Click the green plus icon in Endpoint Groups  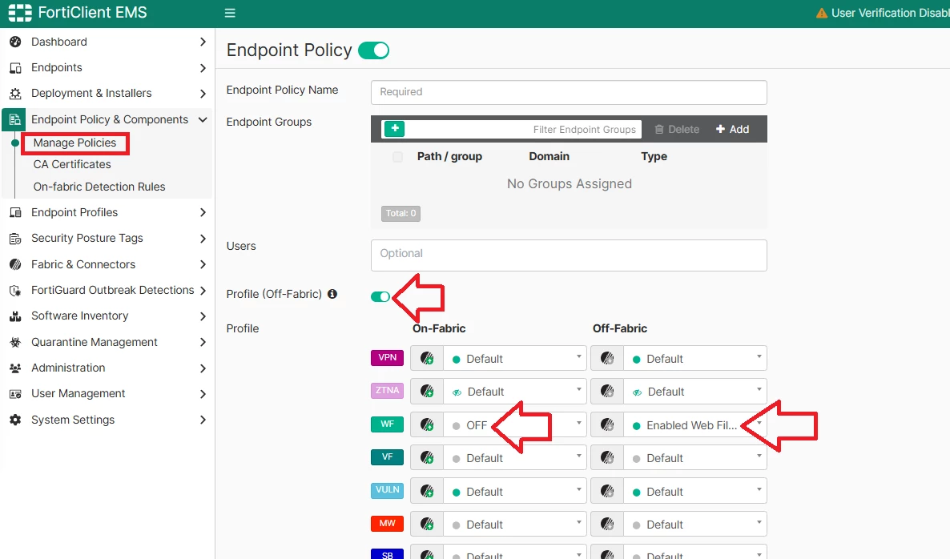click(x=394, y=128)
